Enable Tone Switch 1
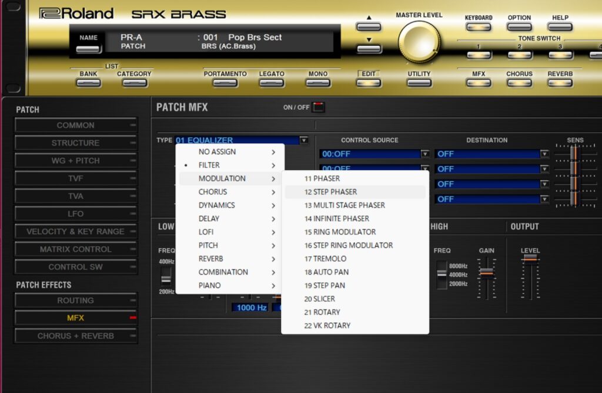 (x=479, y=55)
